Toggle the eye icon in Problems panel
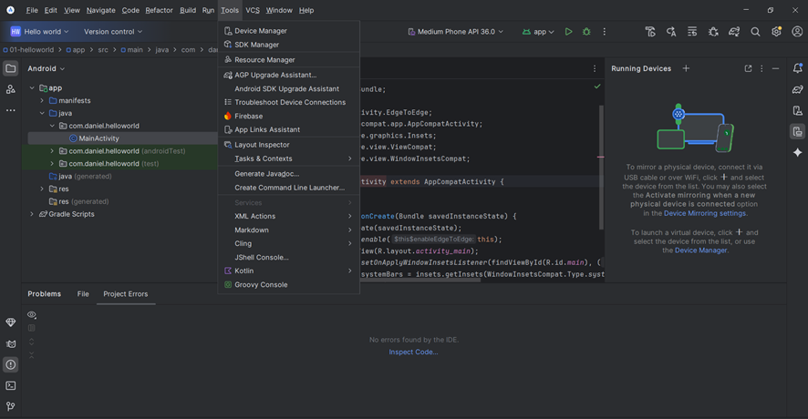 click(32, 315)
